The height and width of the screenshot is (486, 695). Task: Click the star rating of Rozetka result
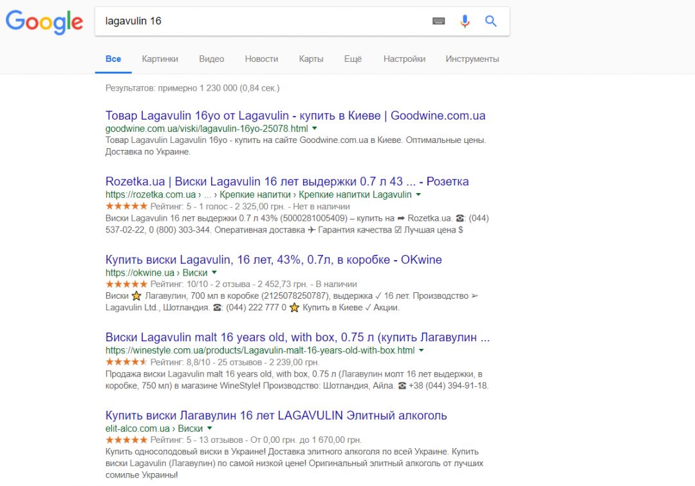[126, 206]
